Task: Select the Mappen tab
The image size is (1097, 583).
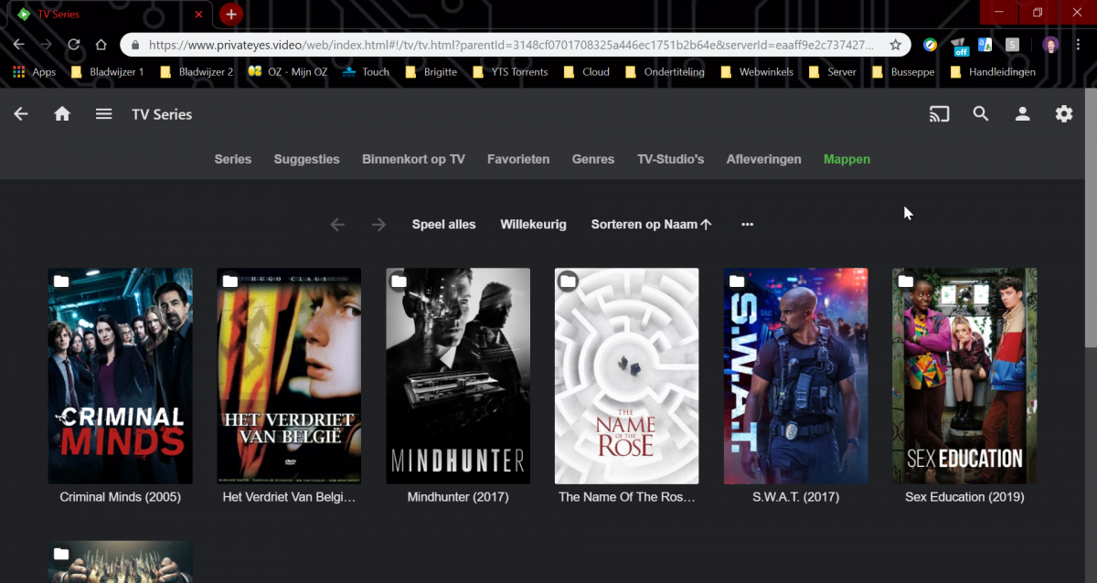Action: [x=847, y=159]
